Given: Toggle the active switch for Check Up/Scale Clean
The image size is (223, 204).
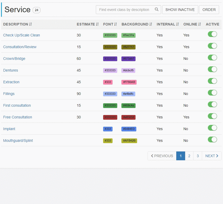Looking at the screenshot, I should (212, 34).
